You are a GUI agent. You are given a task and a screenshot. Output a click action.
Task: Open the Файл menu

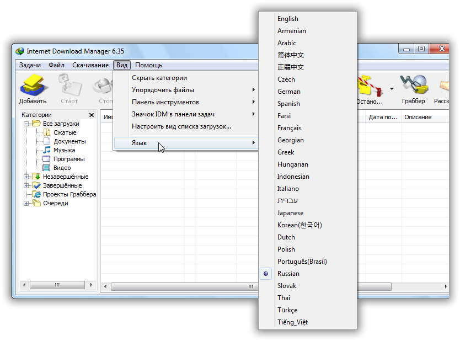pos(57,65)
